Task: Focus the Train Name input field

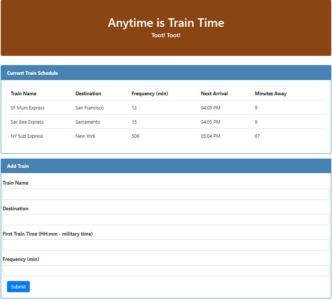Action: [x=166, y=194]
